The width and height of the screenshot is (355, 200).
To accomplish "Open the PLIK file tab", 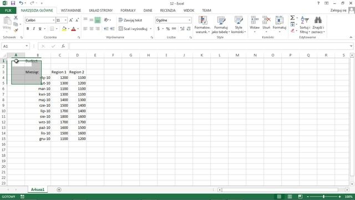I will pyautogui.click(x=8, y=11).
